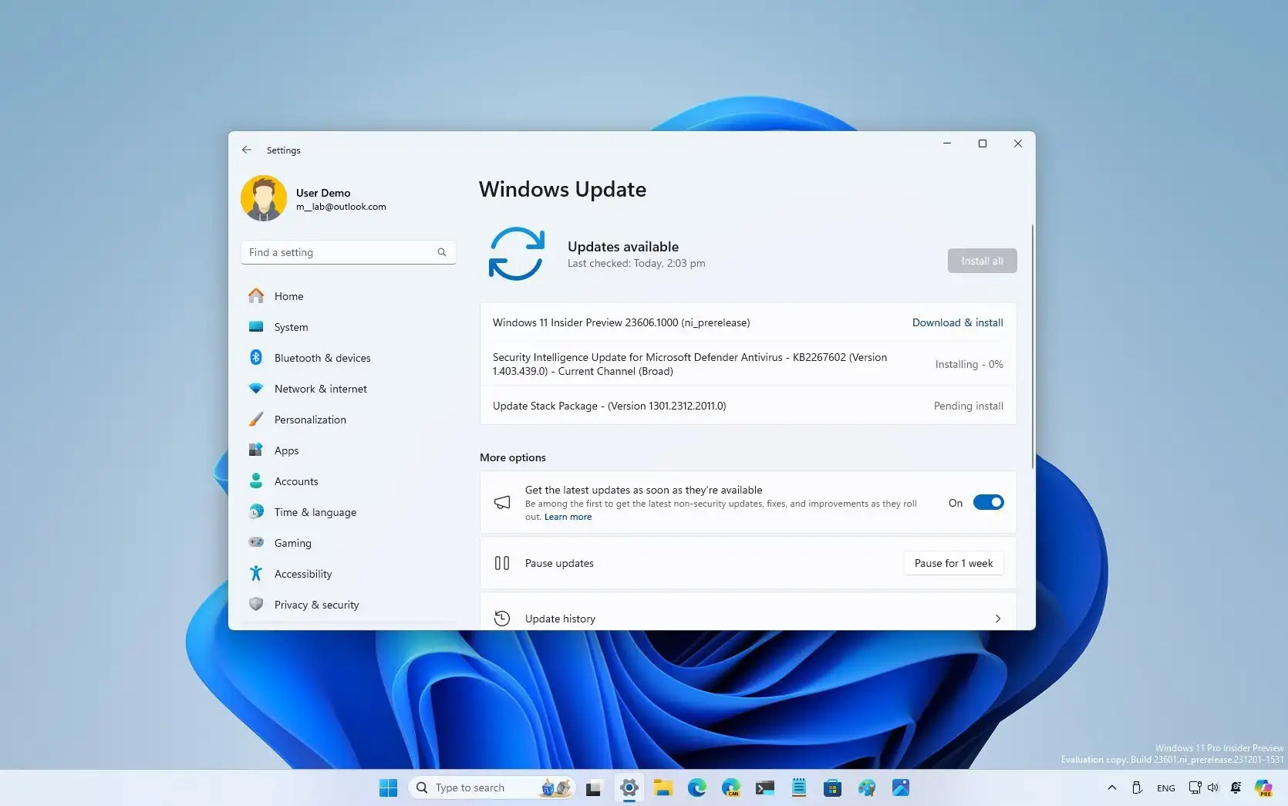Viewport: 1288px width, 806px height.
Task: Open Accessibility settings icon
Action: point(257,573)
